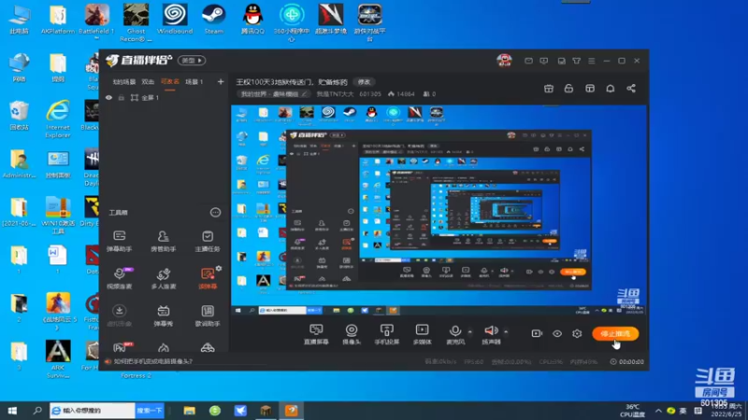Expand speaker options arrow

(506, 331)
